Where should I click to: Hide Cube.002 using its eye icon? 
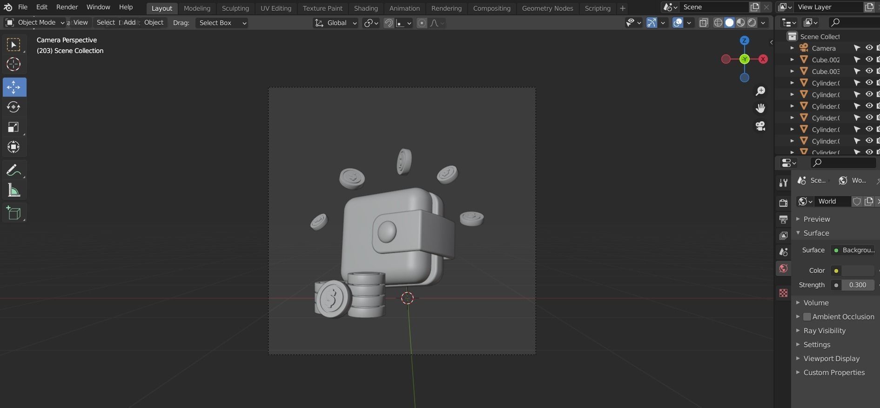click(869, 59)
